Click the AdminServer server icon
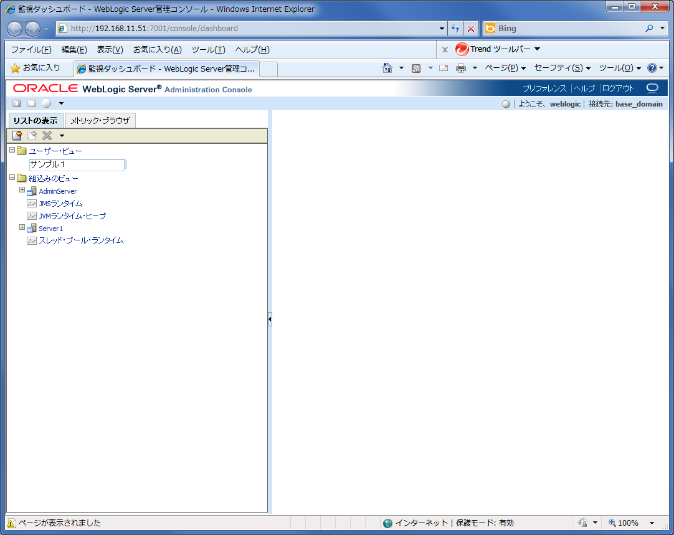Screen dimensions: 674x535 (32, 191)
